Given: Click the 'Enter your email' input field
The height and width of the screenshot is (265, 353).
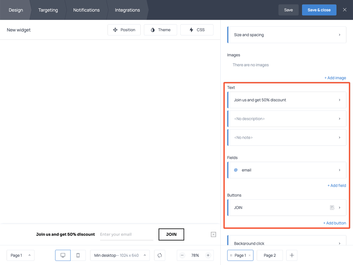Looking at the screenshot, I should [x=125, y=234].
